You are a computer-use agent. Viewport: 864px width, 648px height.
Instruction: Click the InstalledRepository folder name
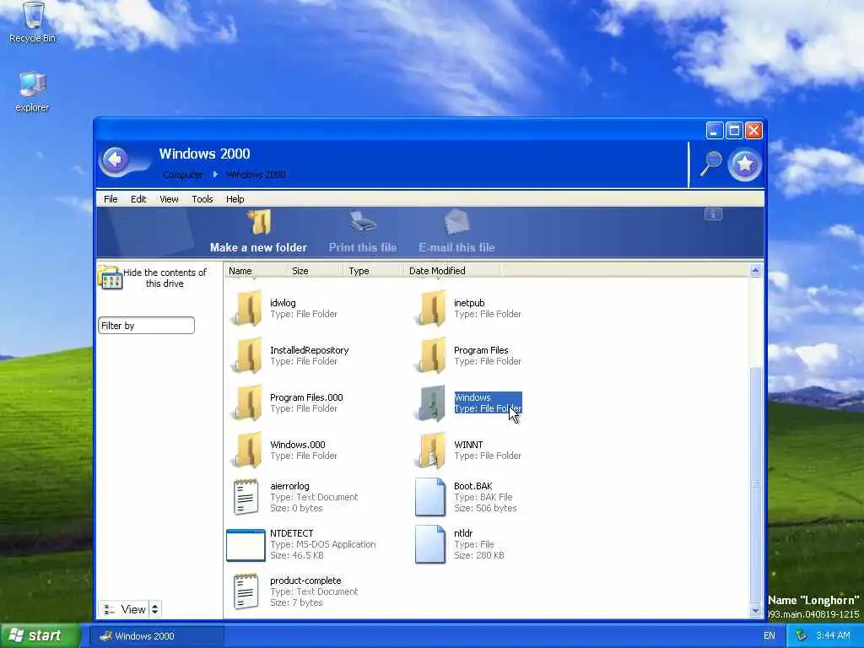[309, 350]
